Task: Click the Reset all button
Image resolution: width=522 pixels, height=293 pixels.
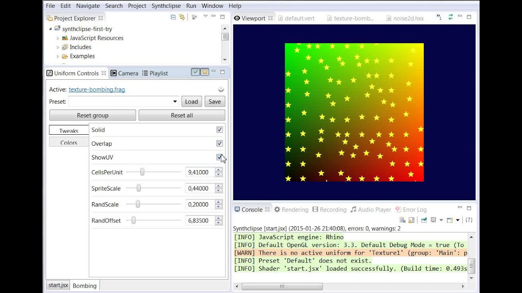Action: point(182,115)
